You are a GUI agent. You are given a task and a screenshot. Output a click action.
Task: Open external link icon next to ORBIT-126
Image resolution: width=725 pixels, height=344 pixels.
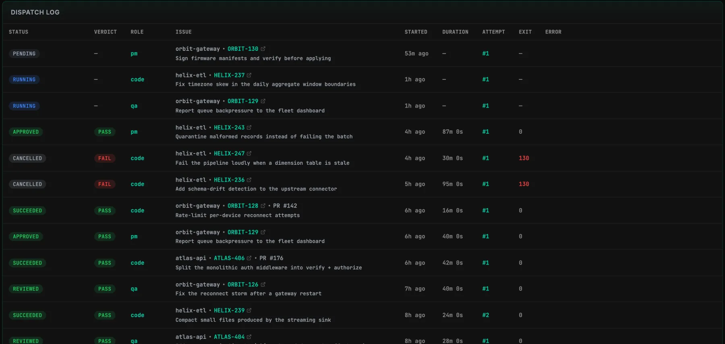[263, 284]
